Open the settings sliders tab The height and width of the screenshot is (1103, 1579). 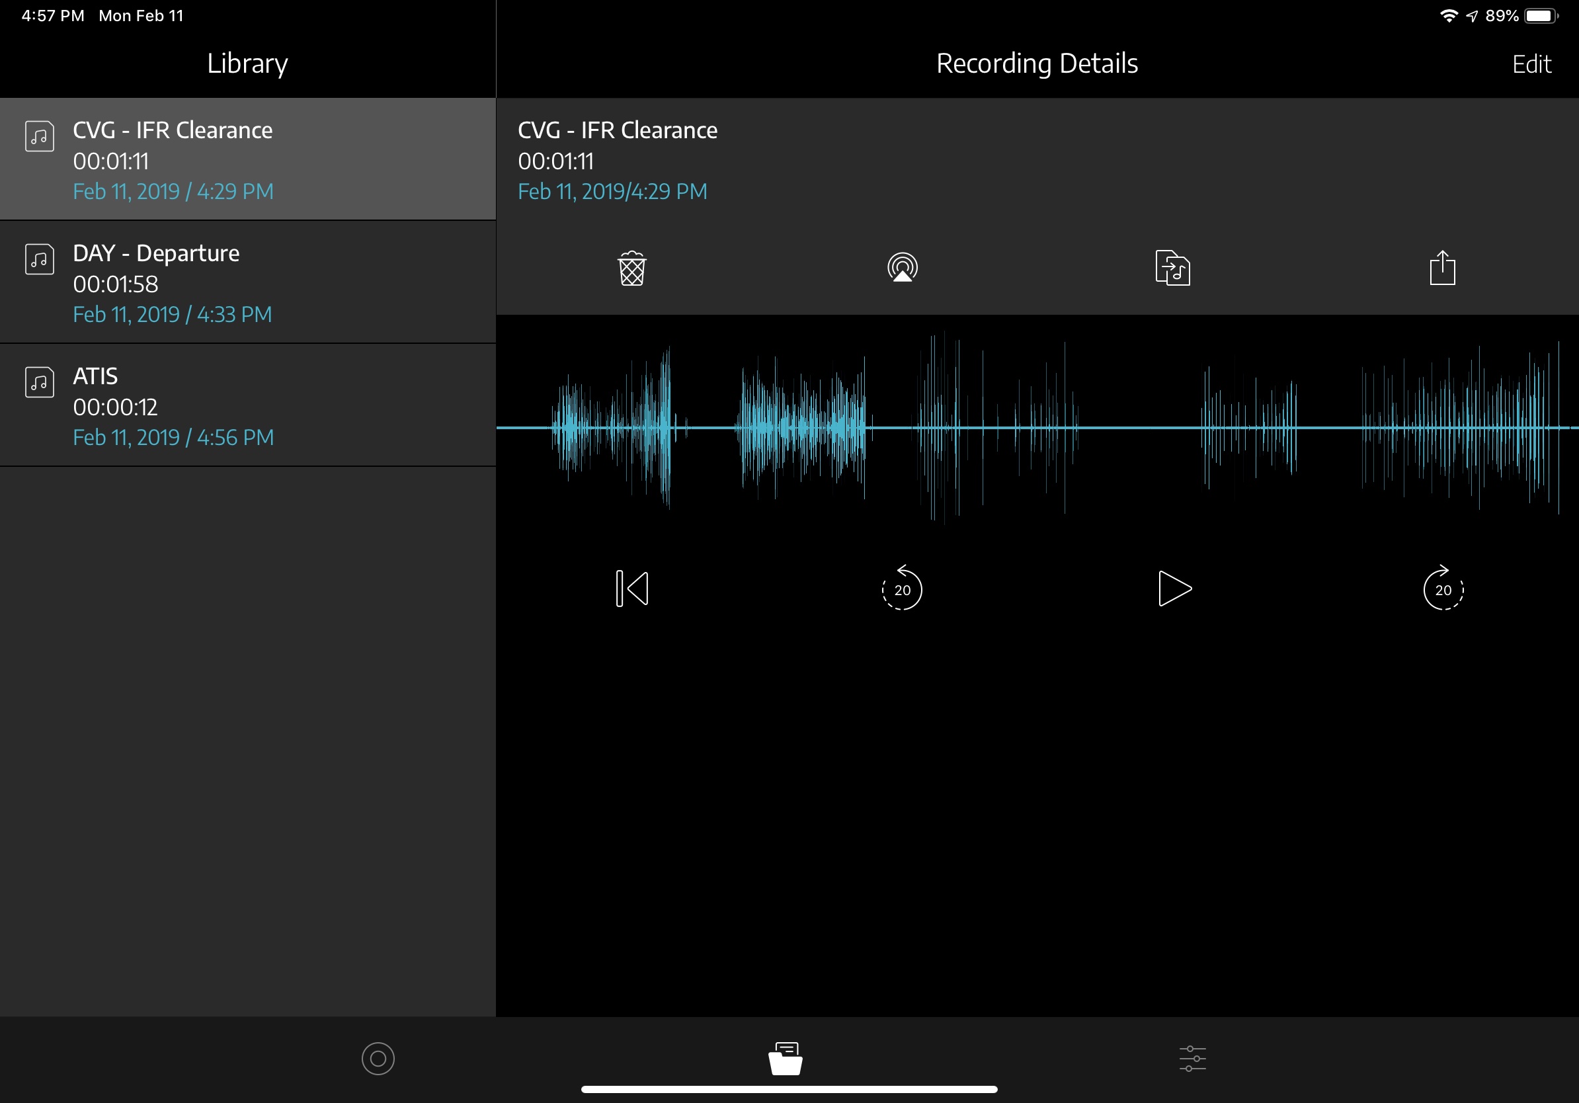tap(1192, 1058)
